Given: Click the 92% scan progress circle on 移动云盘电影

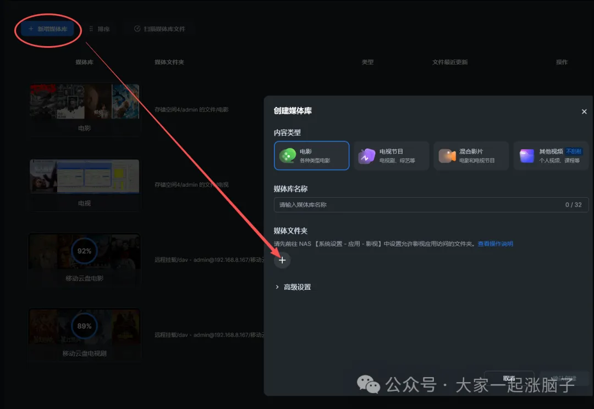Looking at the screenshot, I should point(84,251).
